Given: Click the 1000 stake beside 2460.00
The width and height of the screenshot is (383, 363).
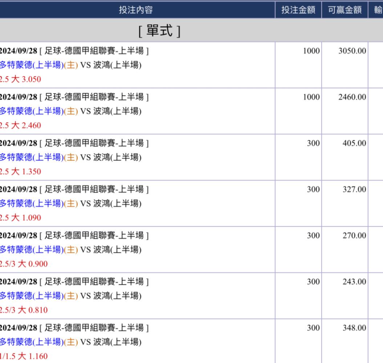Looking at the screenshot, I should point(311,97).
